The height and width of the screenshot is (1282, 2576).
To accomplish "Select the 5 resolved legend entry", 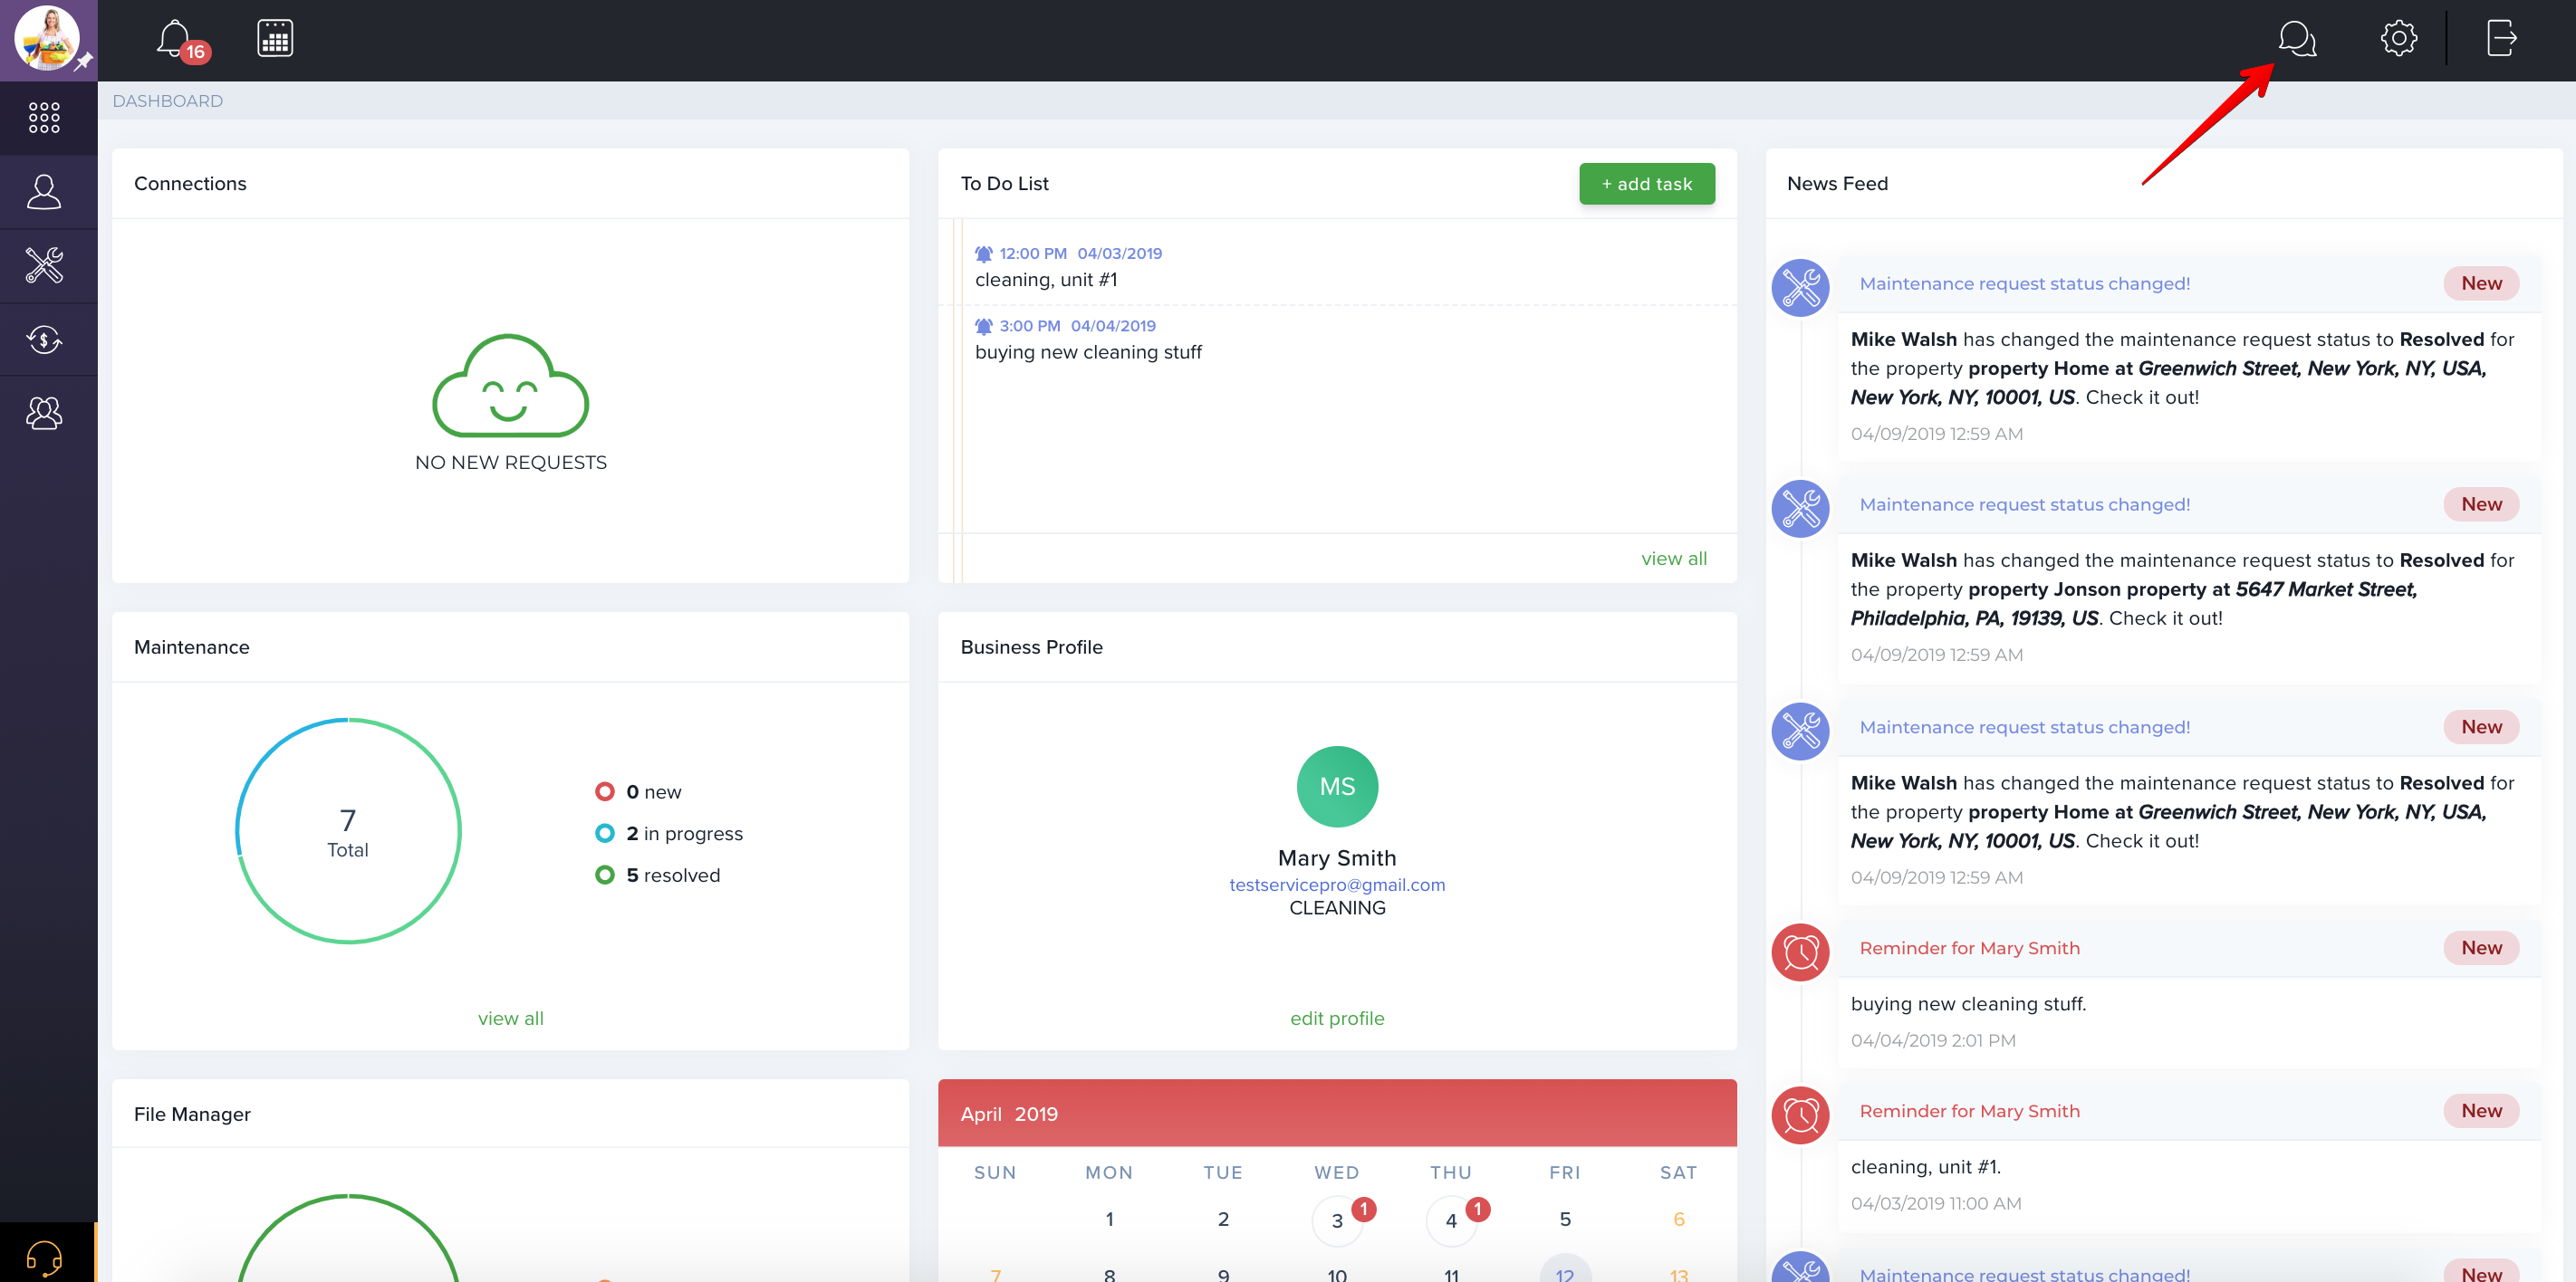I will (x=657, y=875).
